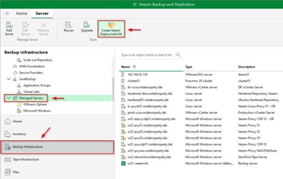Click w22-starwind server icon
The image size is (283, 179).
[x=123, y=157]
